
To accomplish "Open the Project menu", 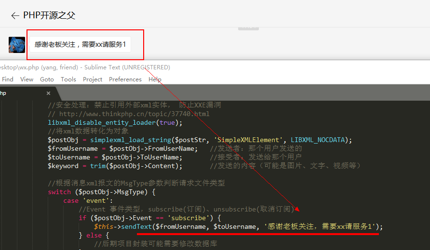I will (93, 79).
